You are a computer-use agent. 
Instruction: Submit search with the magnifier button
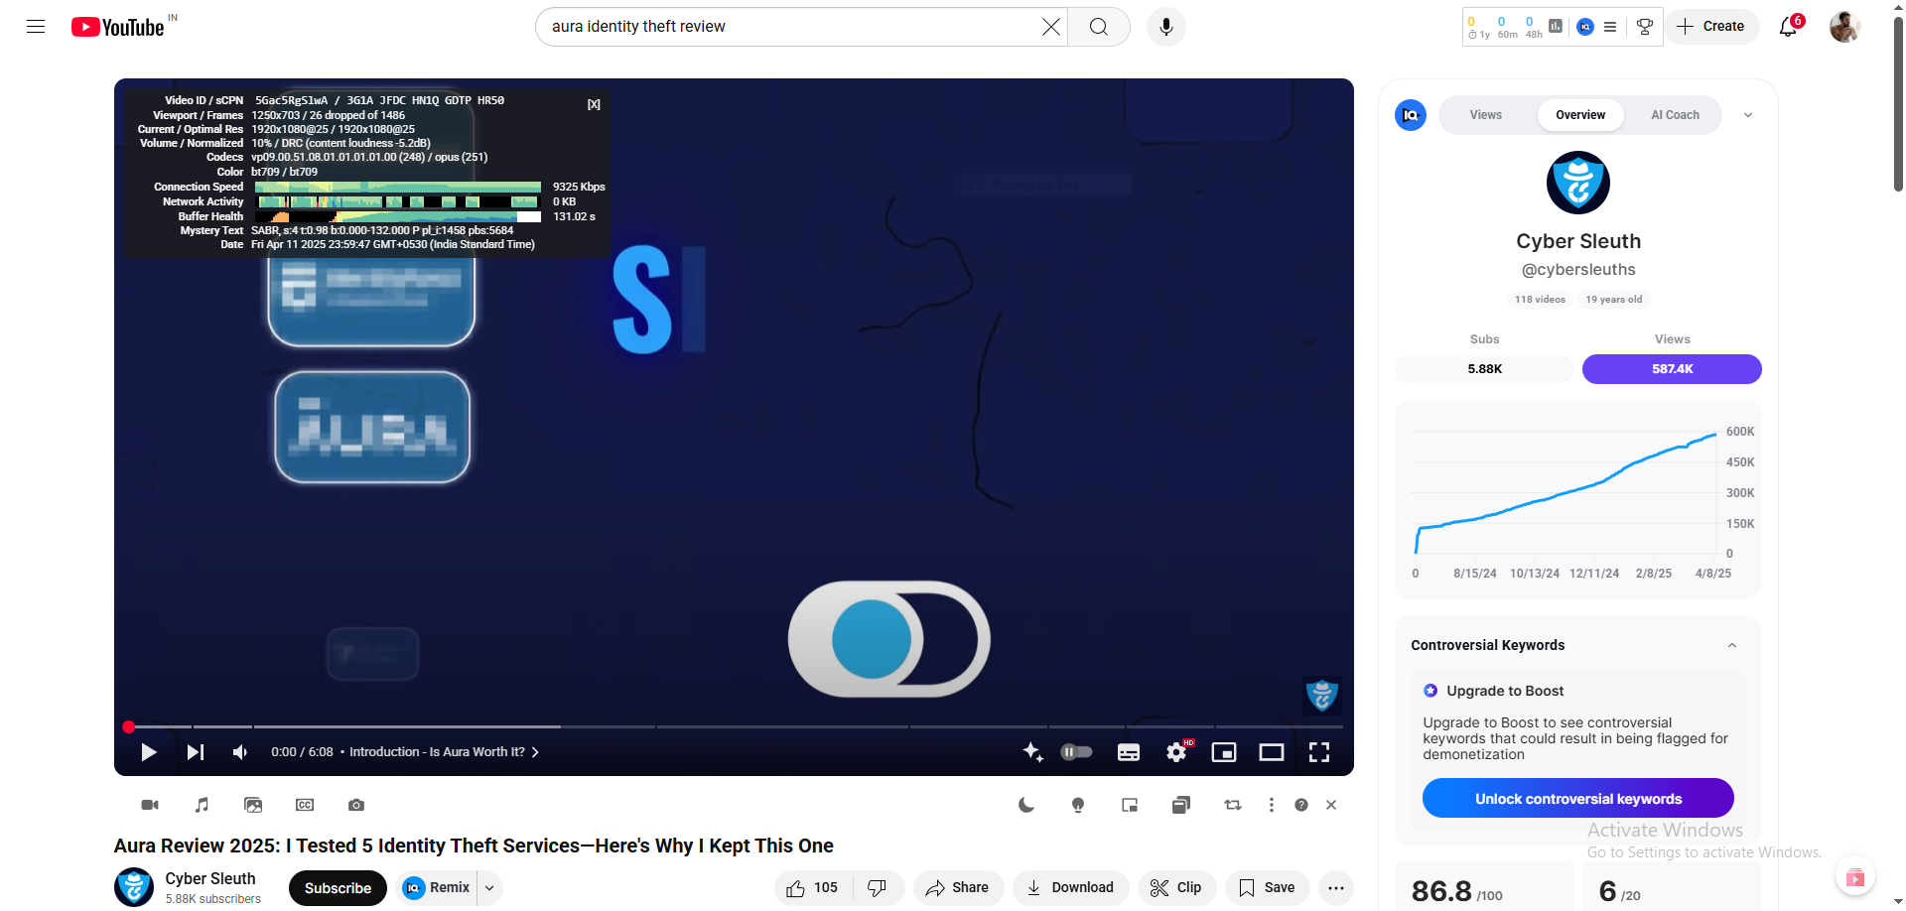(x=1099, y=27)
